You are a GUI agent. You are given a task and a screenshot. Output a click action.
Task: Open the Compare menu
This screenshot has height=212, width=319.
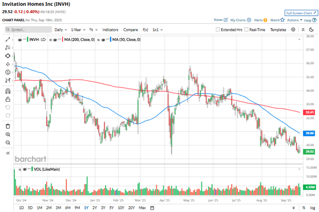(131, 30)
